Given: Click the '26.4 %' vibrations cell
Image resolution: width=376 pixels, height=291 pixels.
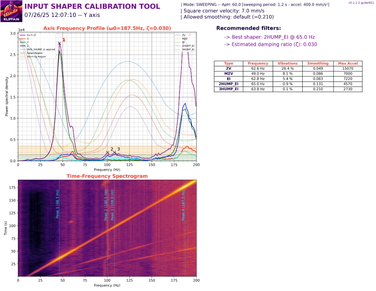Looking at the screenshot, I should pos(288,68).
